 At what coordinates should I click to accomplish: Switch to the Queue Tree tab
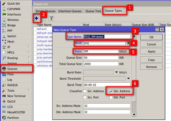click(x=93, y=11)
